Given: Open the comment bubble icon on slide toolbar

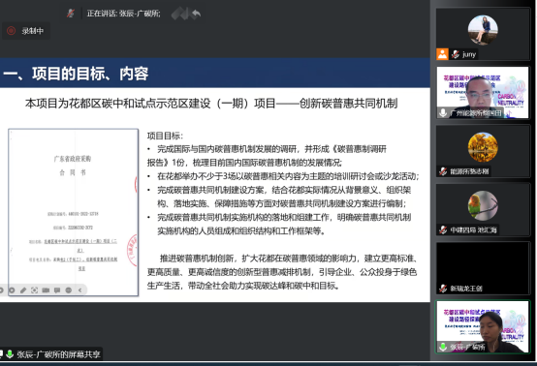Looking at the screenshot, I should pyautogui.click(x=57, y=290).
